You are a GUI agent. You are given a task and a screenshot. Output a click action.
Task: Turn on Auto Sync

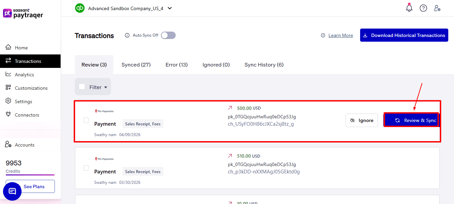point(168,35)
